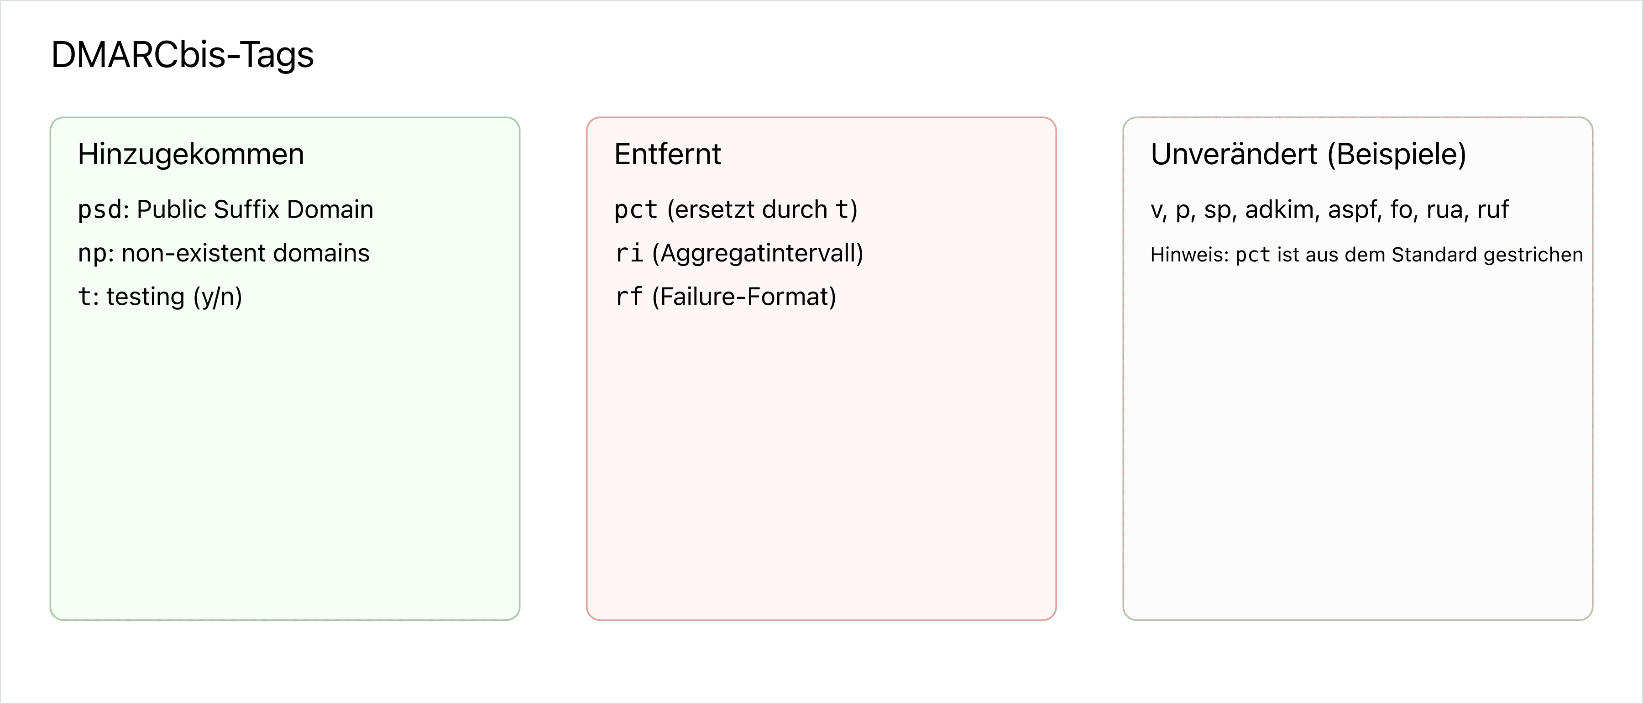This screenshot has height=704, width=1643.
Task: Select the rf code tag
Action: click(x=629, y=297)
